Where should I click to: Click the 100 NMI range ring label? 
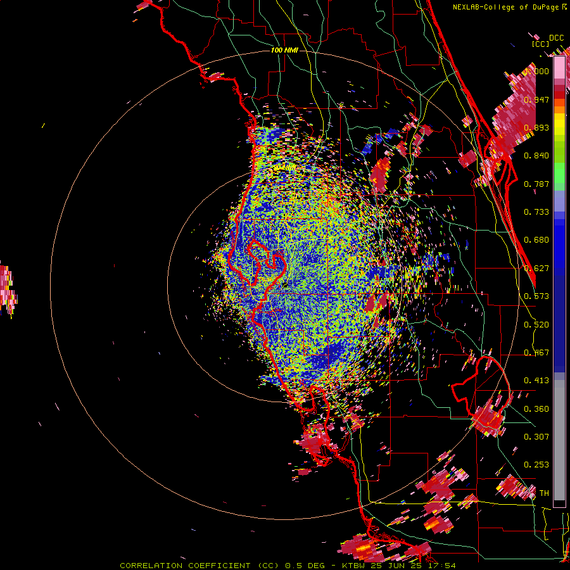pyautogui.click(x=284, y=50)
